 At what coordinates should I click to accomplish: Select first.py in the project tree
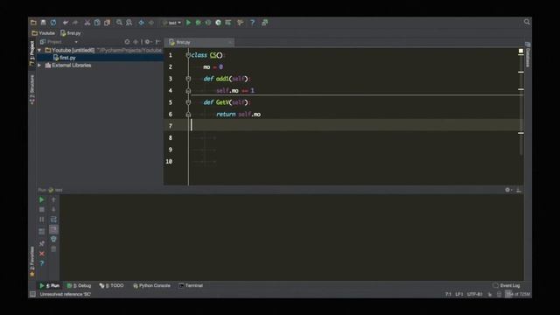coord(64,58)
